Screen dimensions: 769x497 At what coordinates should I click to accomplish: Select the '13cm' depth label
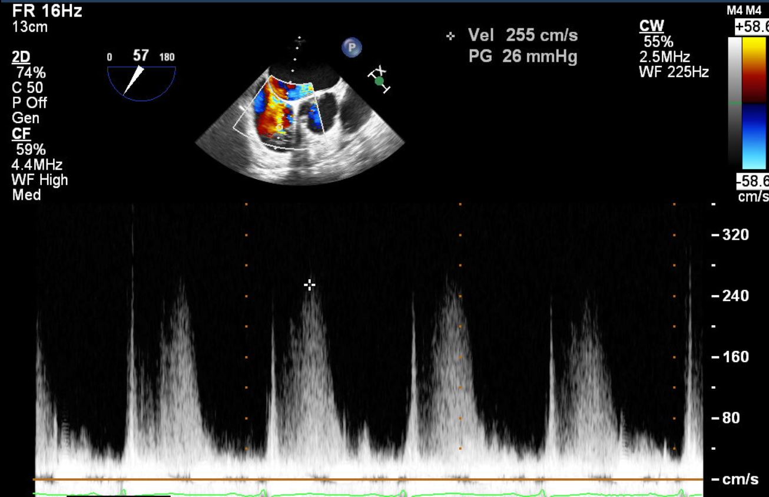(x=29, y=27)
